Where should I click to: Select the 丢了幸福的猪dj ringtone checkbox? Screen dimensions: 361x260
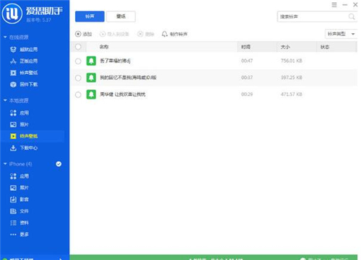(78, 61)
